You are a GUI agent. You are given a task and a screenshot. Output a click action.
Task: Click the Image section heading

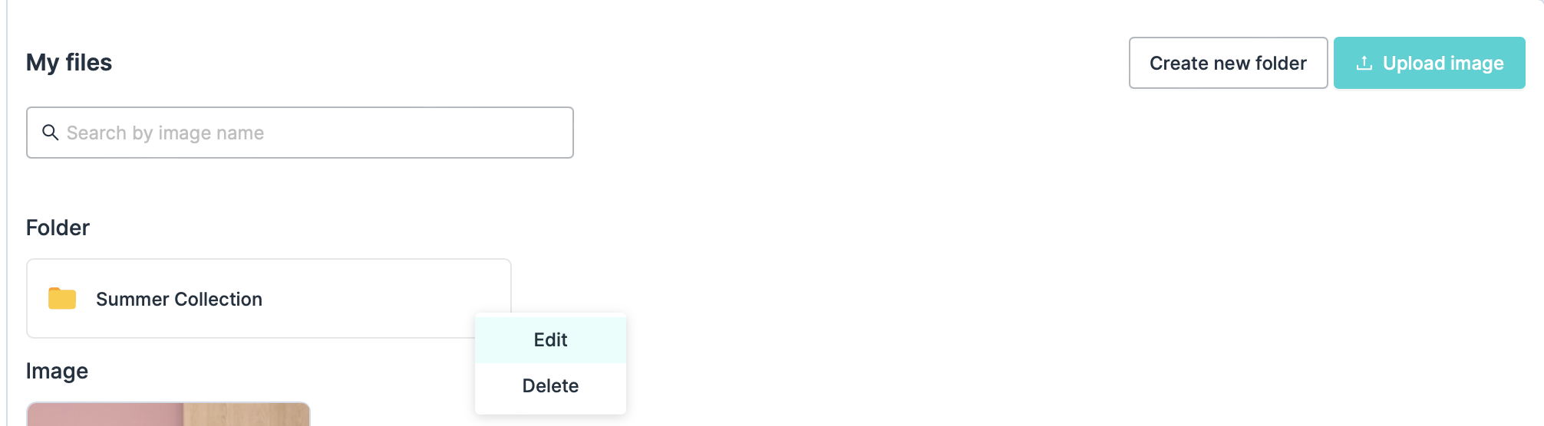pyautogui.click(x=57, y=371)
